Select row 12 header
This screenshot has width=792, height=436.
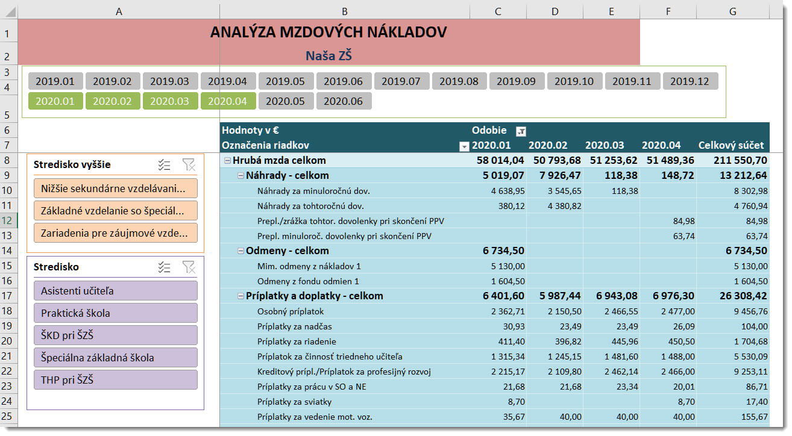pos(10,221)
